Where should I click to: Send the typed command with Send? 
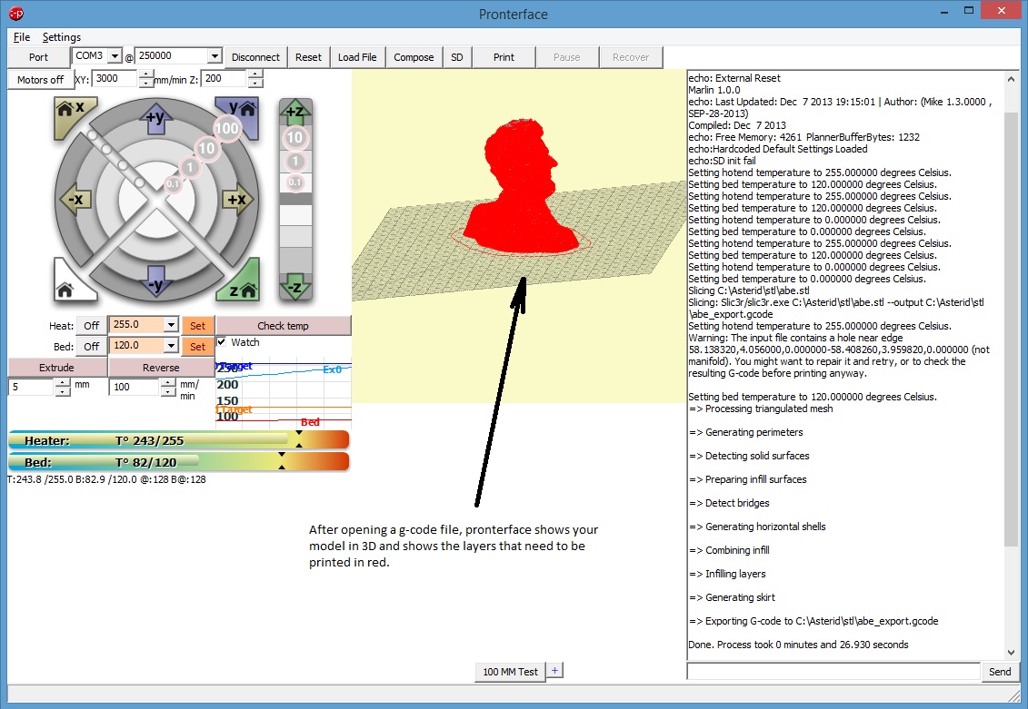click(1000, 672)
